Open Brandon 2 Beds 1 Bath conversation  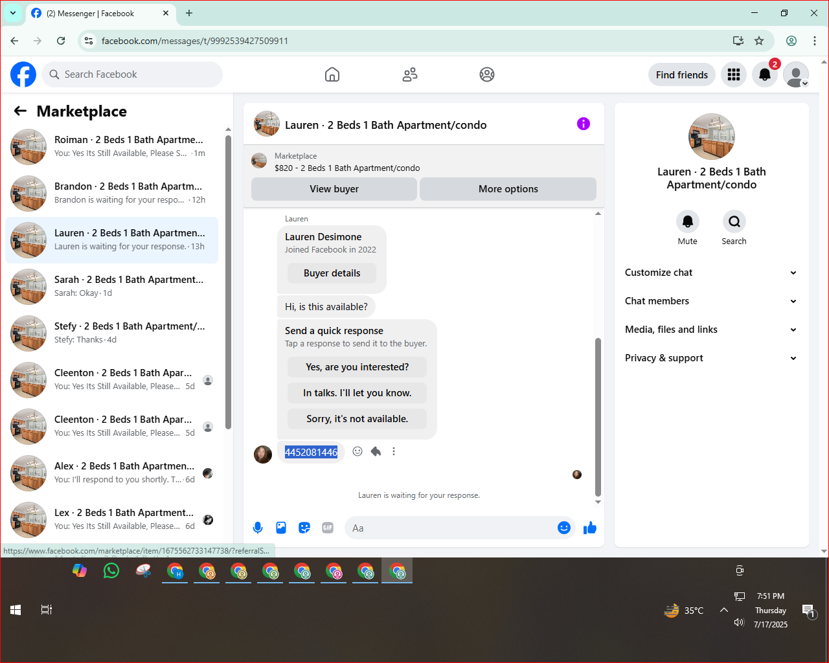[112, 194]
